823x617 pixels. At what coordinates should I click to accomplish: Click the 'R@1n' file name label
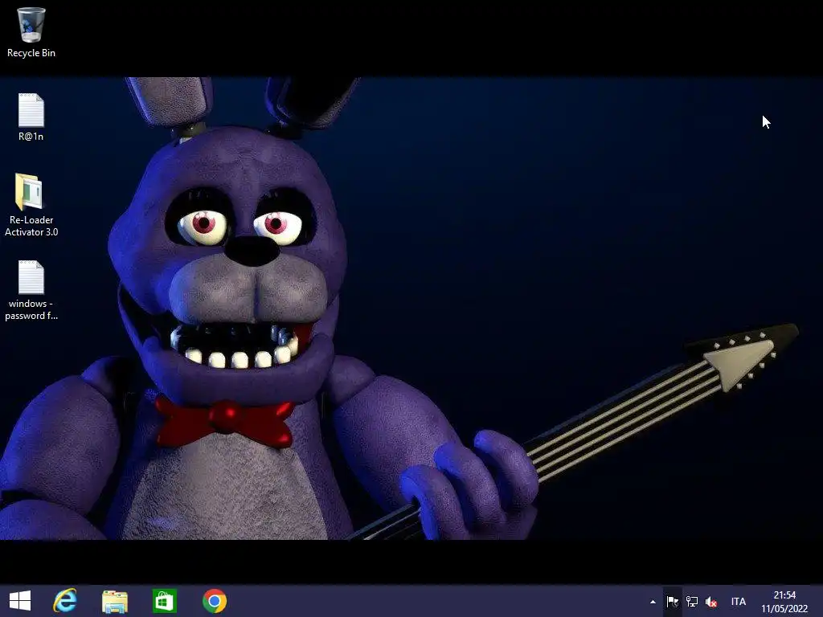[x=31, y=137]
